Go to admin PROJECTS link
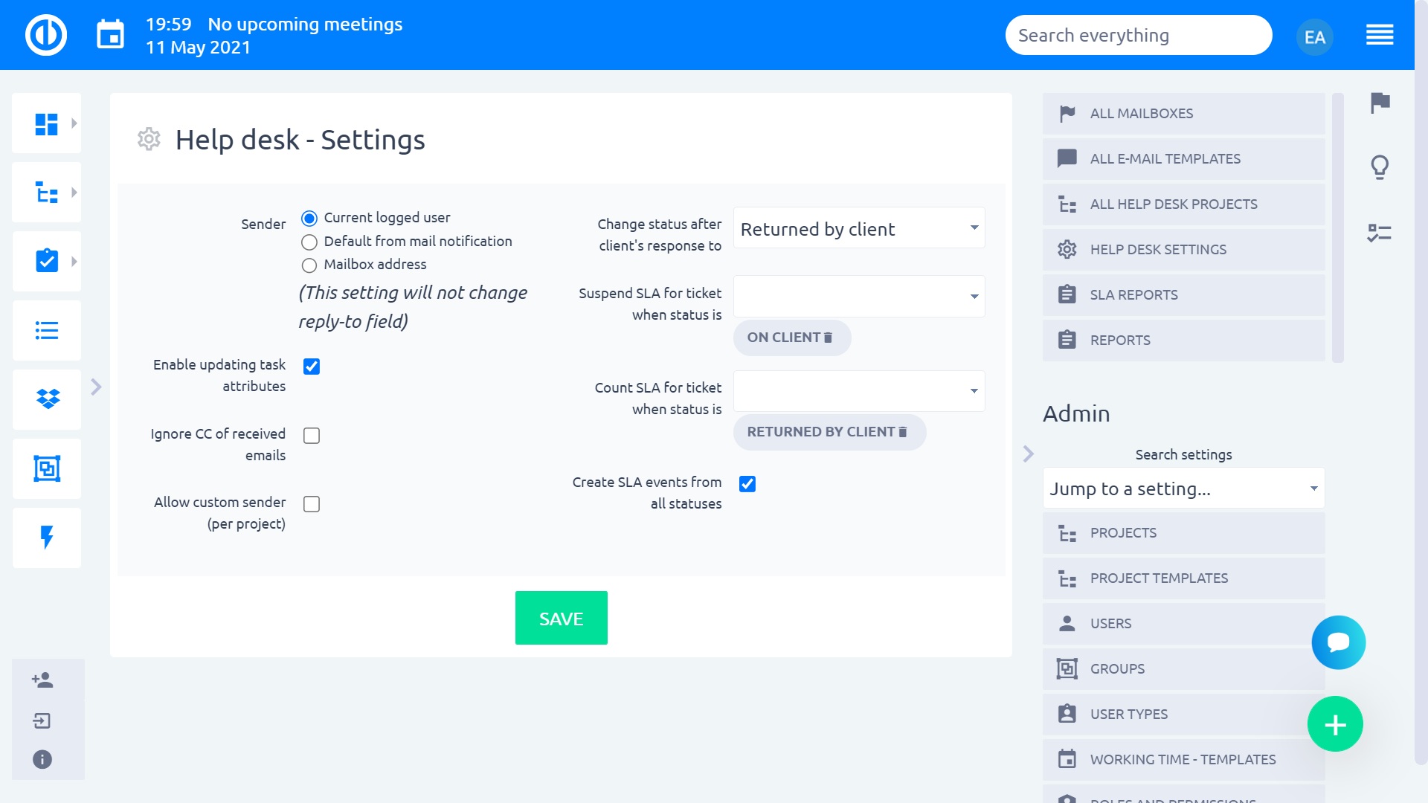Image resolution: width=1428 pixels, height=803 pixels. click(x=1183, y=533)
